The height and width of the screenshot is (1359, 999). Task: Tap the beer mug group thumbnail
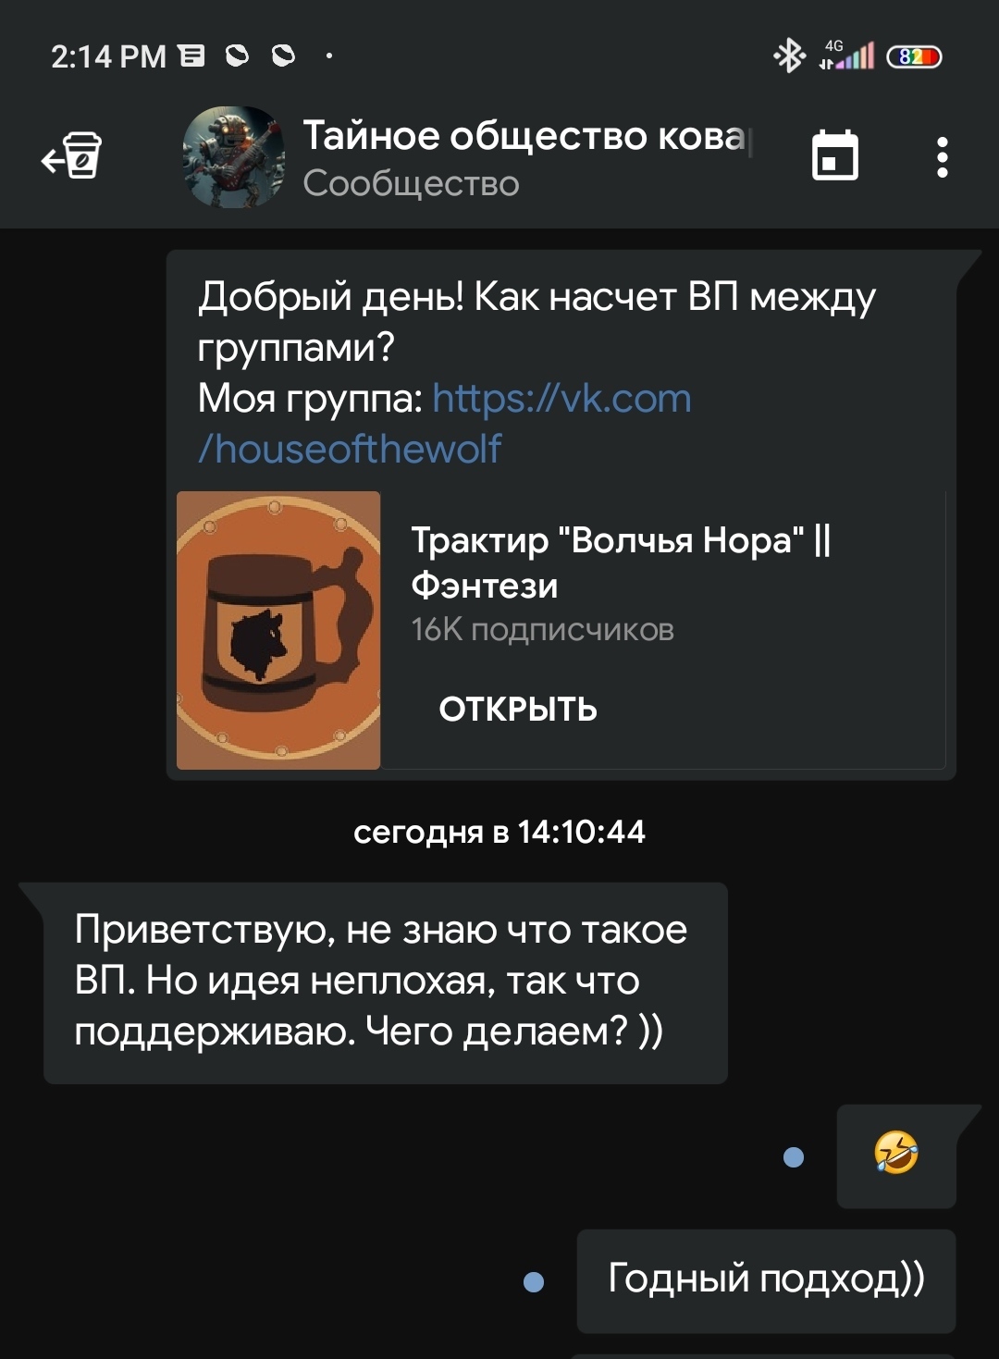click(x=278, y=630)
